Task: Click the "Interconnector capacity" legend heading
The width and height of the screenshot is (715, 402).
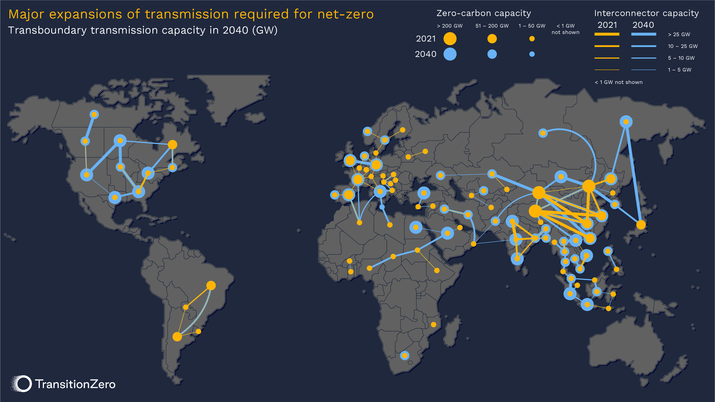Action: [x=646, y=13]
